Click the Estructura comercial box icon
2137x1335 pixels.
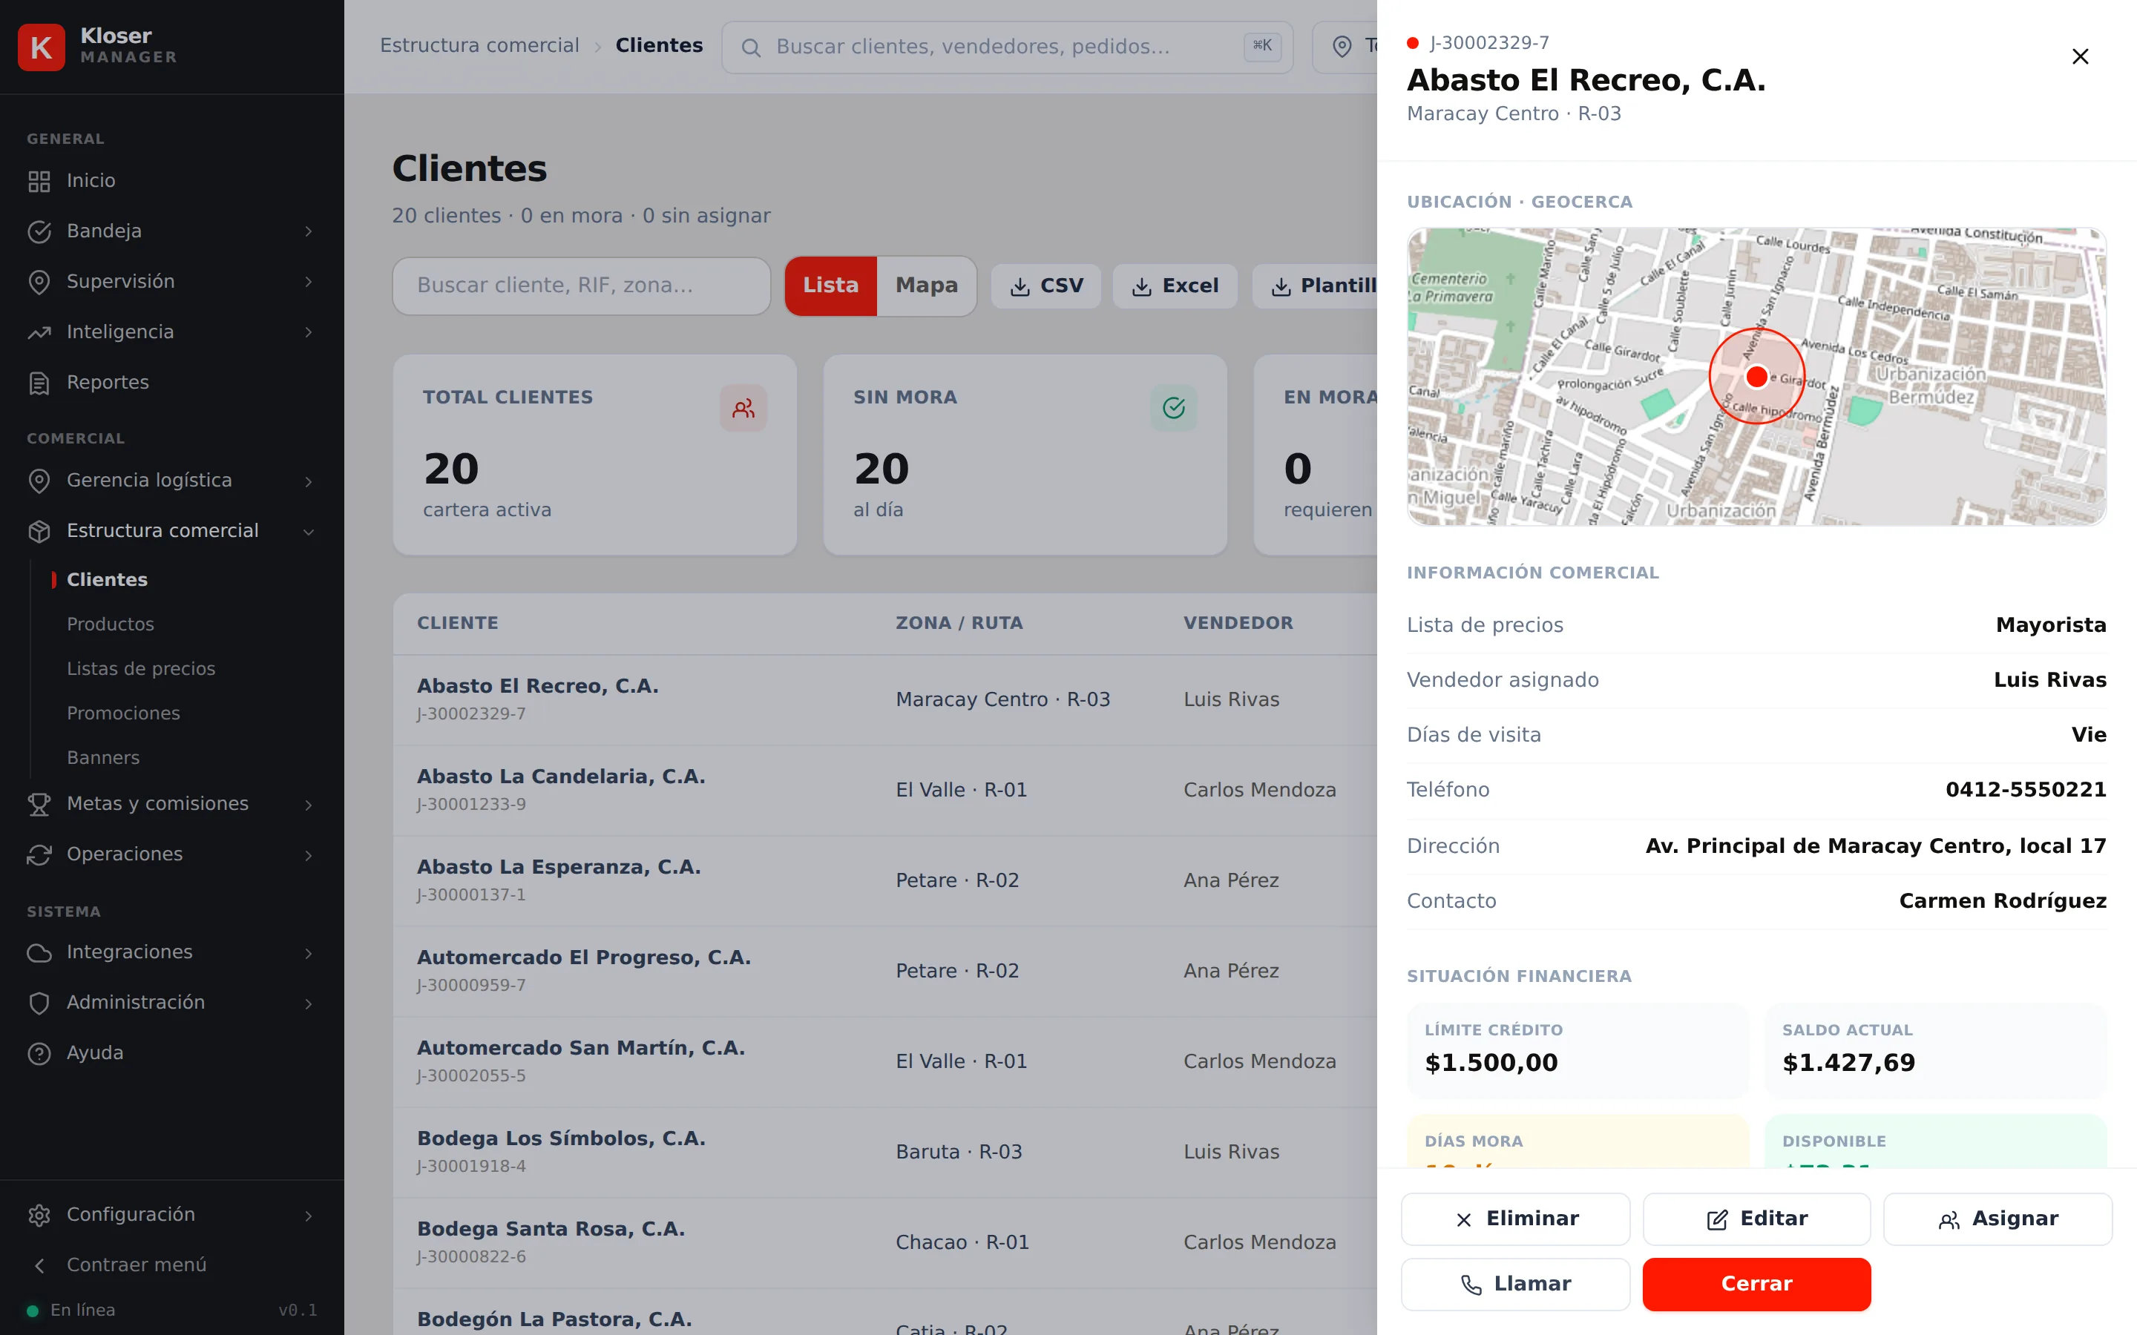(39, 530)
